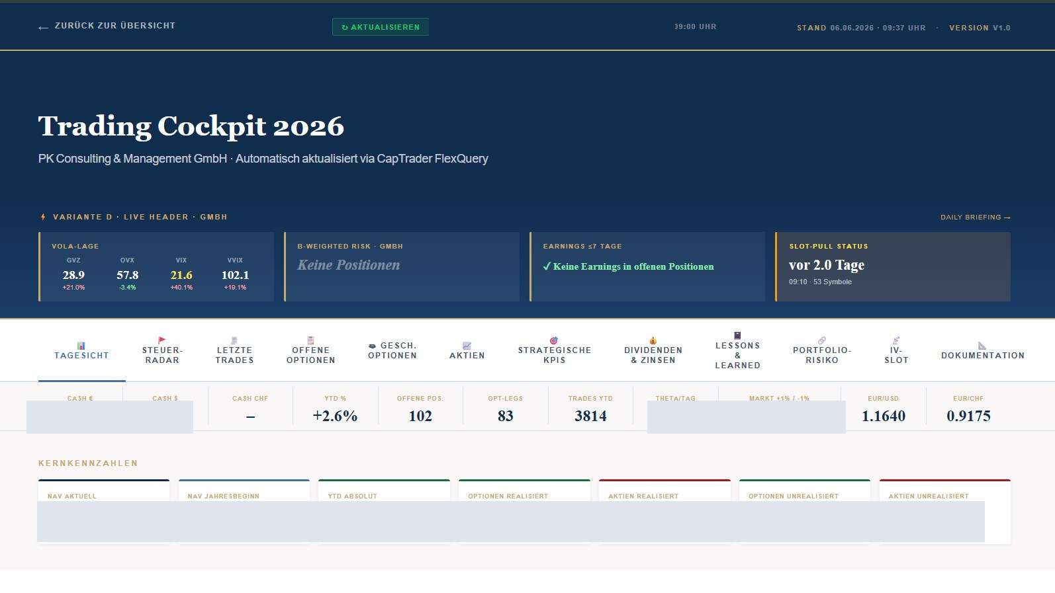The image size is (1055, 593).
Task: Go back via Zurück zur Übersicht link
Action: pyautogui.click(x=107, y=26)
